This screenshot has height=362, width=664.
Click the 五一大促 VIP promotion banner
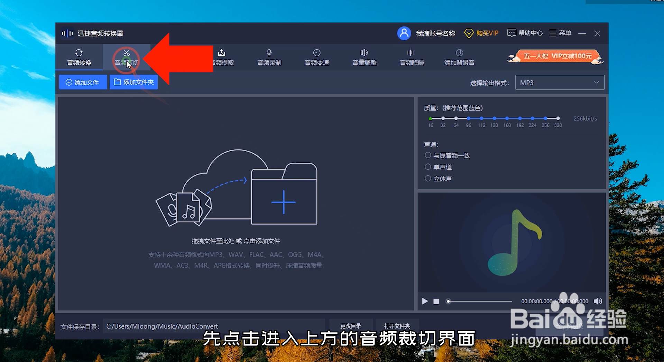[556, 57]
